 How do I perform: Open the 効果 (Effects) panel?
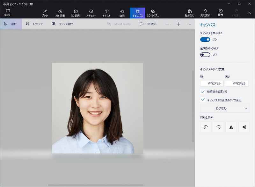tap(122, 13)
